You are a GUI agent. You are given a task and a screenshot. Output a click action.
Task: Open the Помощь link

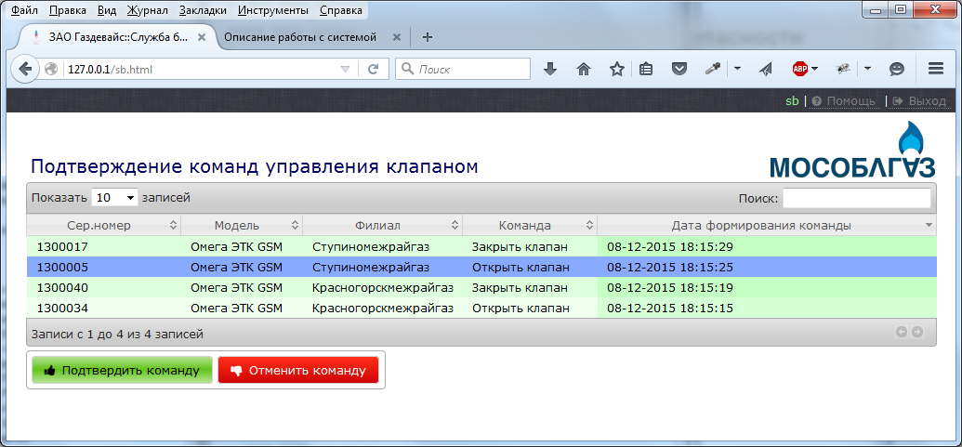pyautogui.click(x=847, y=101)
